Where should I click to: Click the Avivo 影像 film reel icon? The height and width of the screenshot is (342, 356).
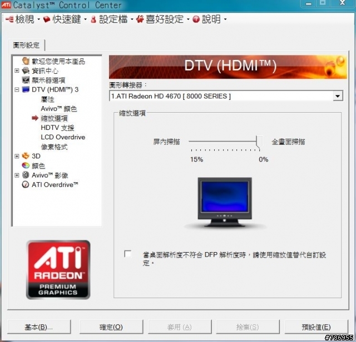point(26,175)
